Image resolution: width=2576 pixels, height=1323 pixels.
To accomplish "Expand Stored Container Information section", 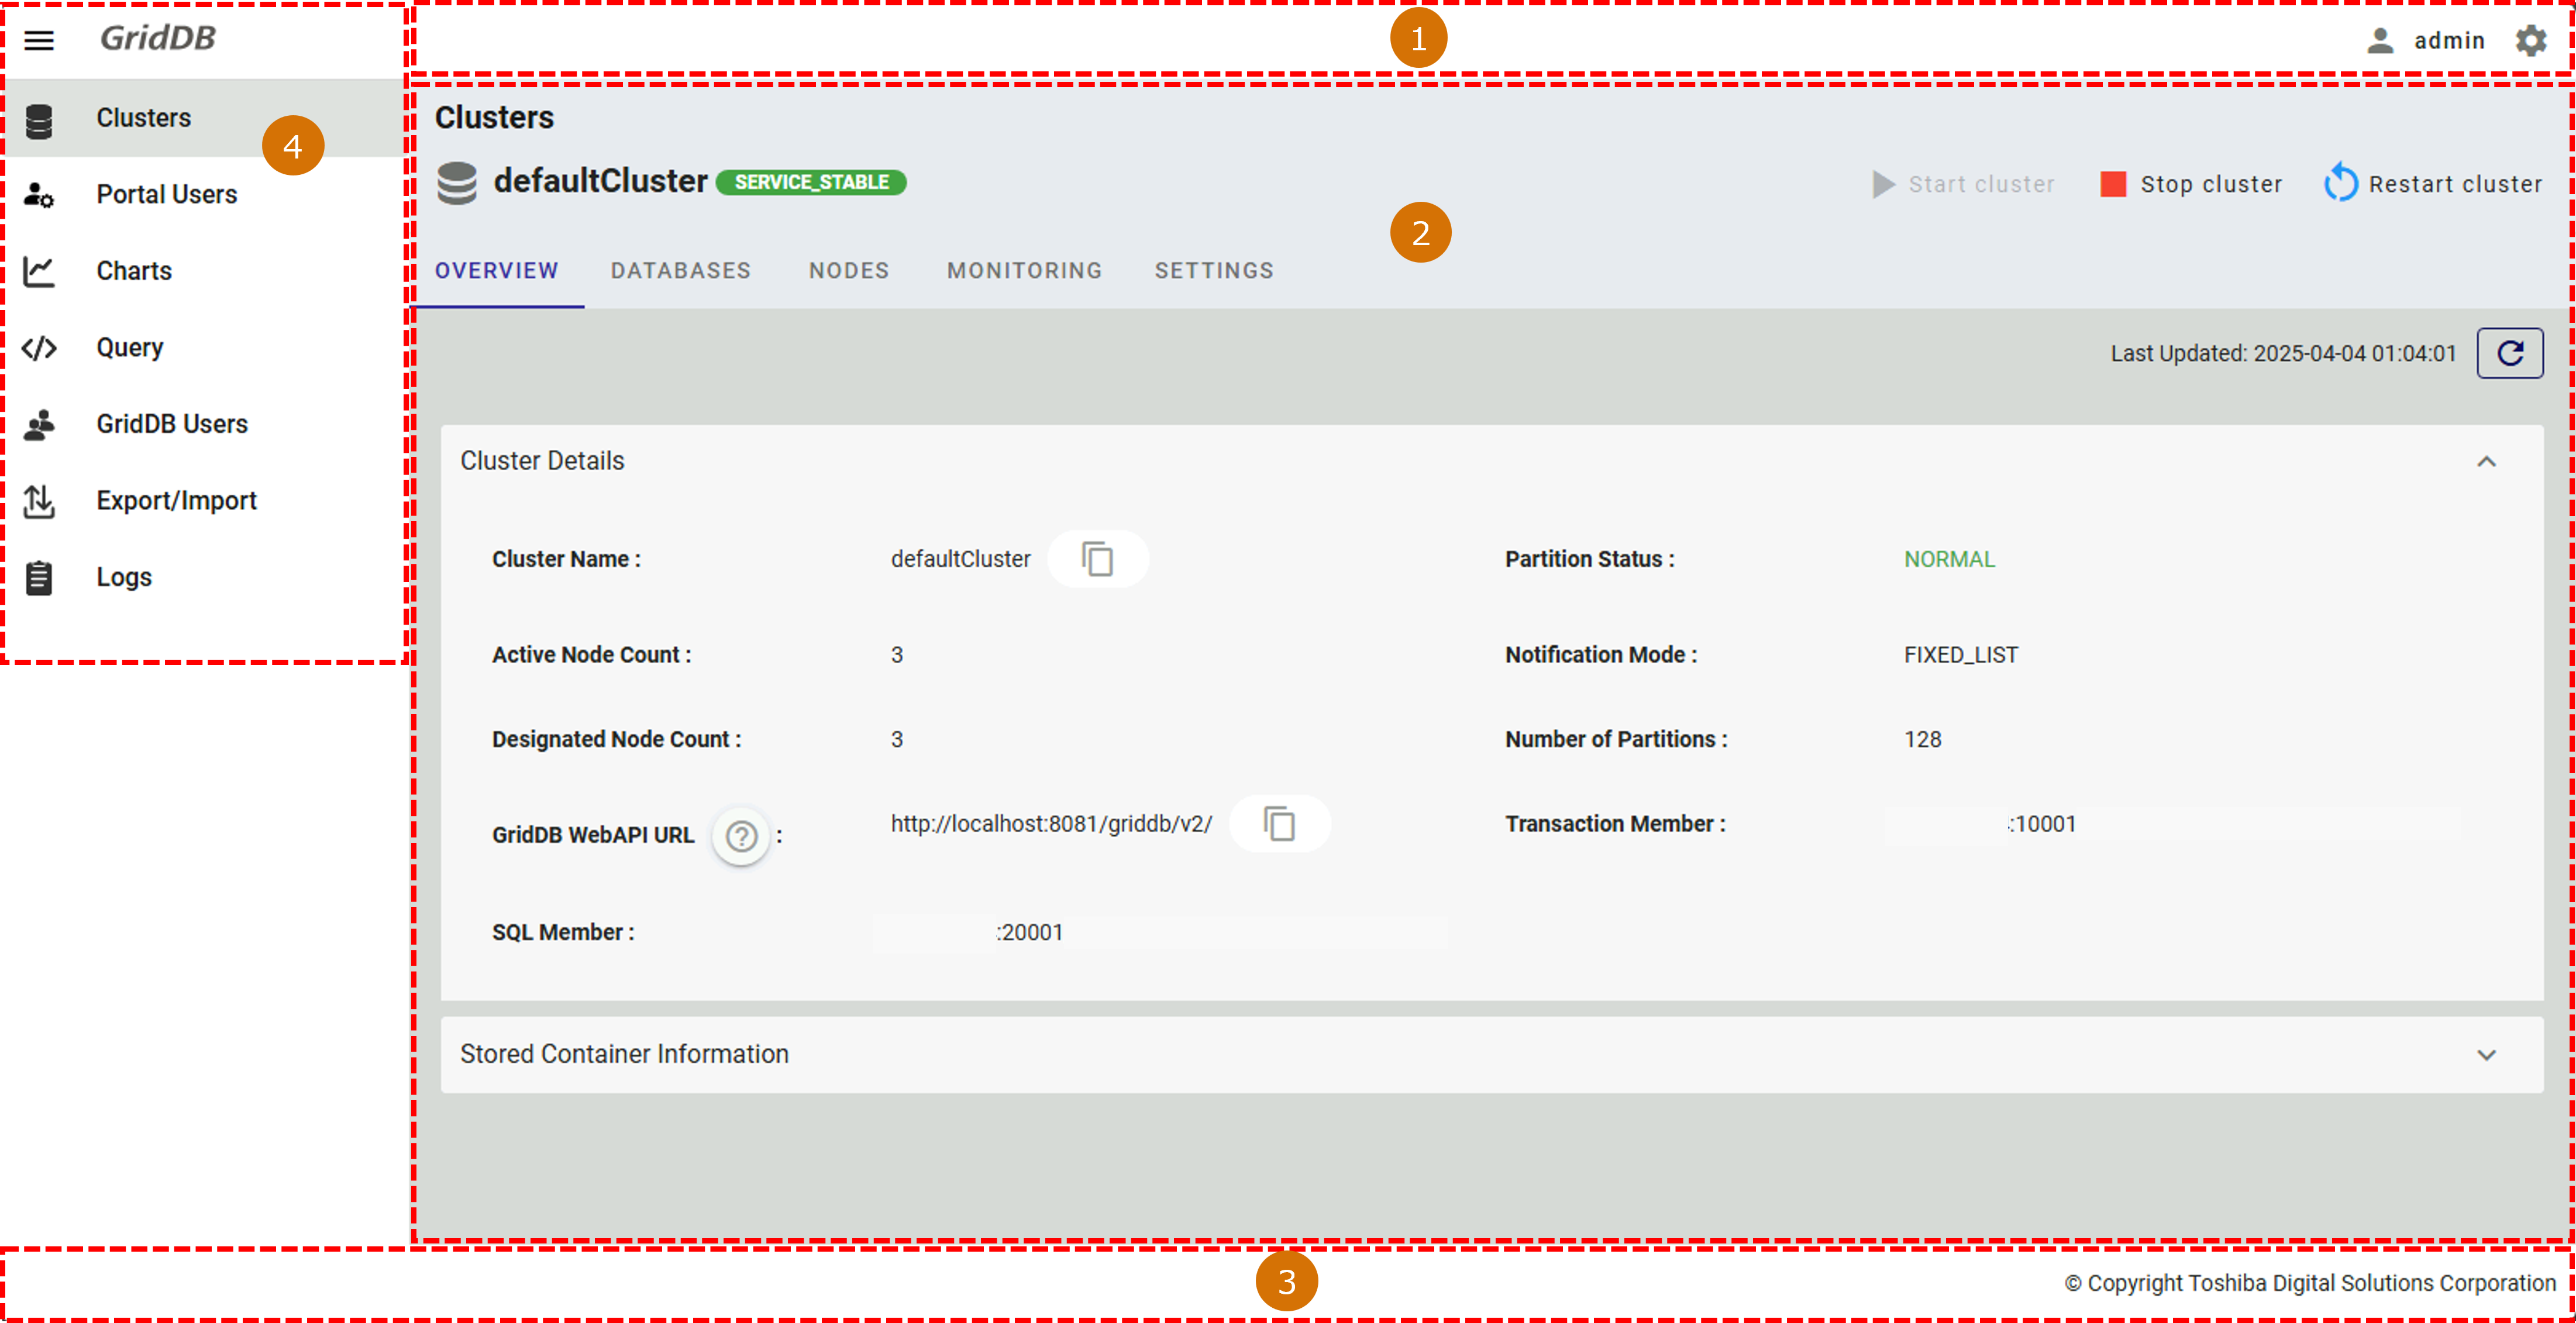I will pos(2486,1055).
